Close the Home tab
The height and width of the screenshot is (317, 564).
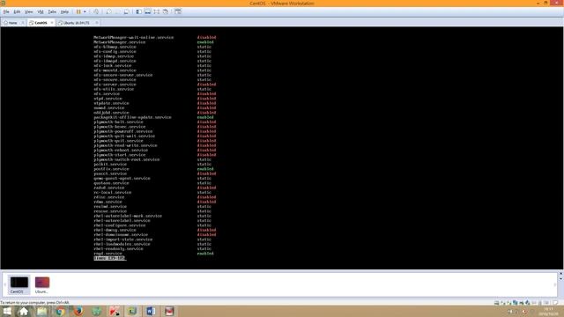(23, 23)
